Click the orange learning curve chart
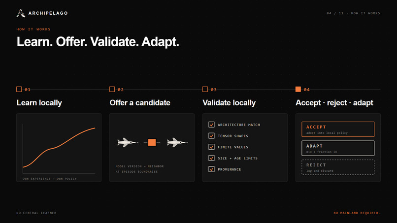This screenshot has width=397, height=223. click(59, 148)
